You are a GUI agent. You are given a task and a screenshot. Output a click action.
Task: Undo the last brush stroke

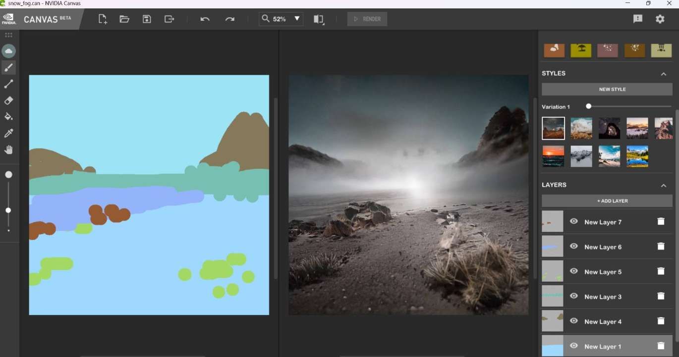pos(204,19)
